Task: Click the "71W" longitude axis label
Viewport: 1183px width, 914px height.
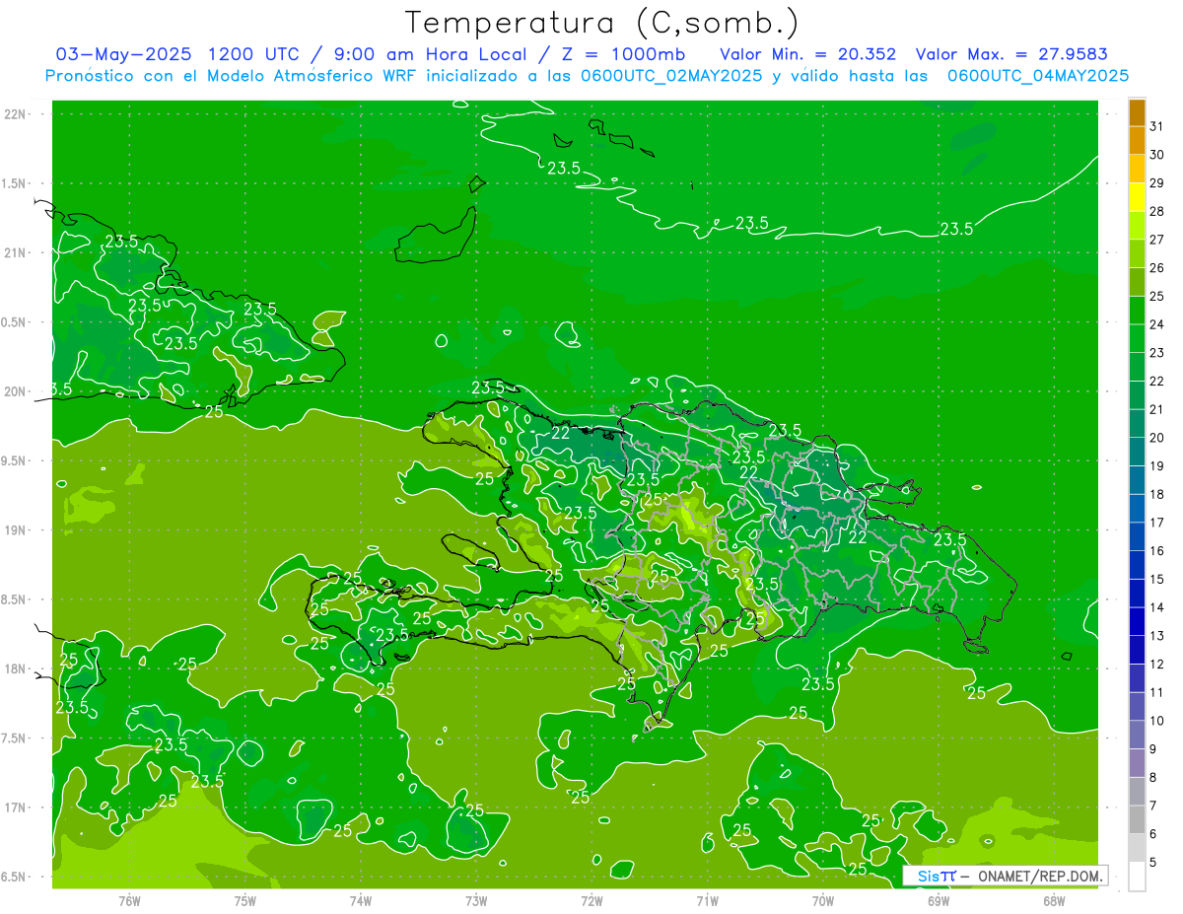Action: coord(707,900)
